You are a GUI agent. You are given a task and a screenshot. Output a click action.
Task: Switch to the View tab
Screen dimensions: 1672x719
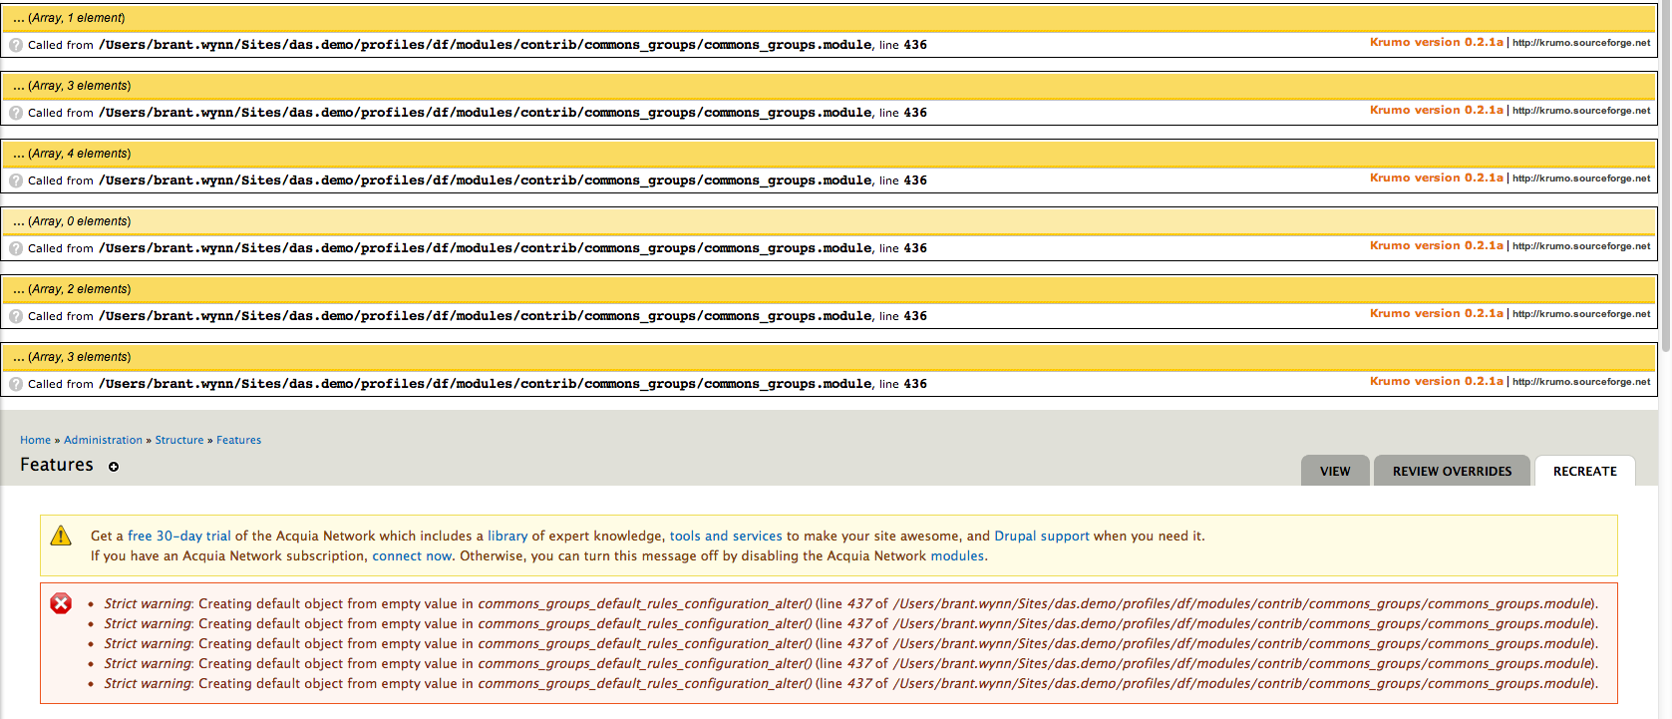[1335, 471]
